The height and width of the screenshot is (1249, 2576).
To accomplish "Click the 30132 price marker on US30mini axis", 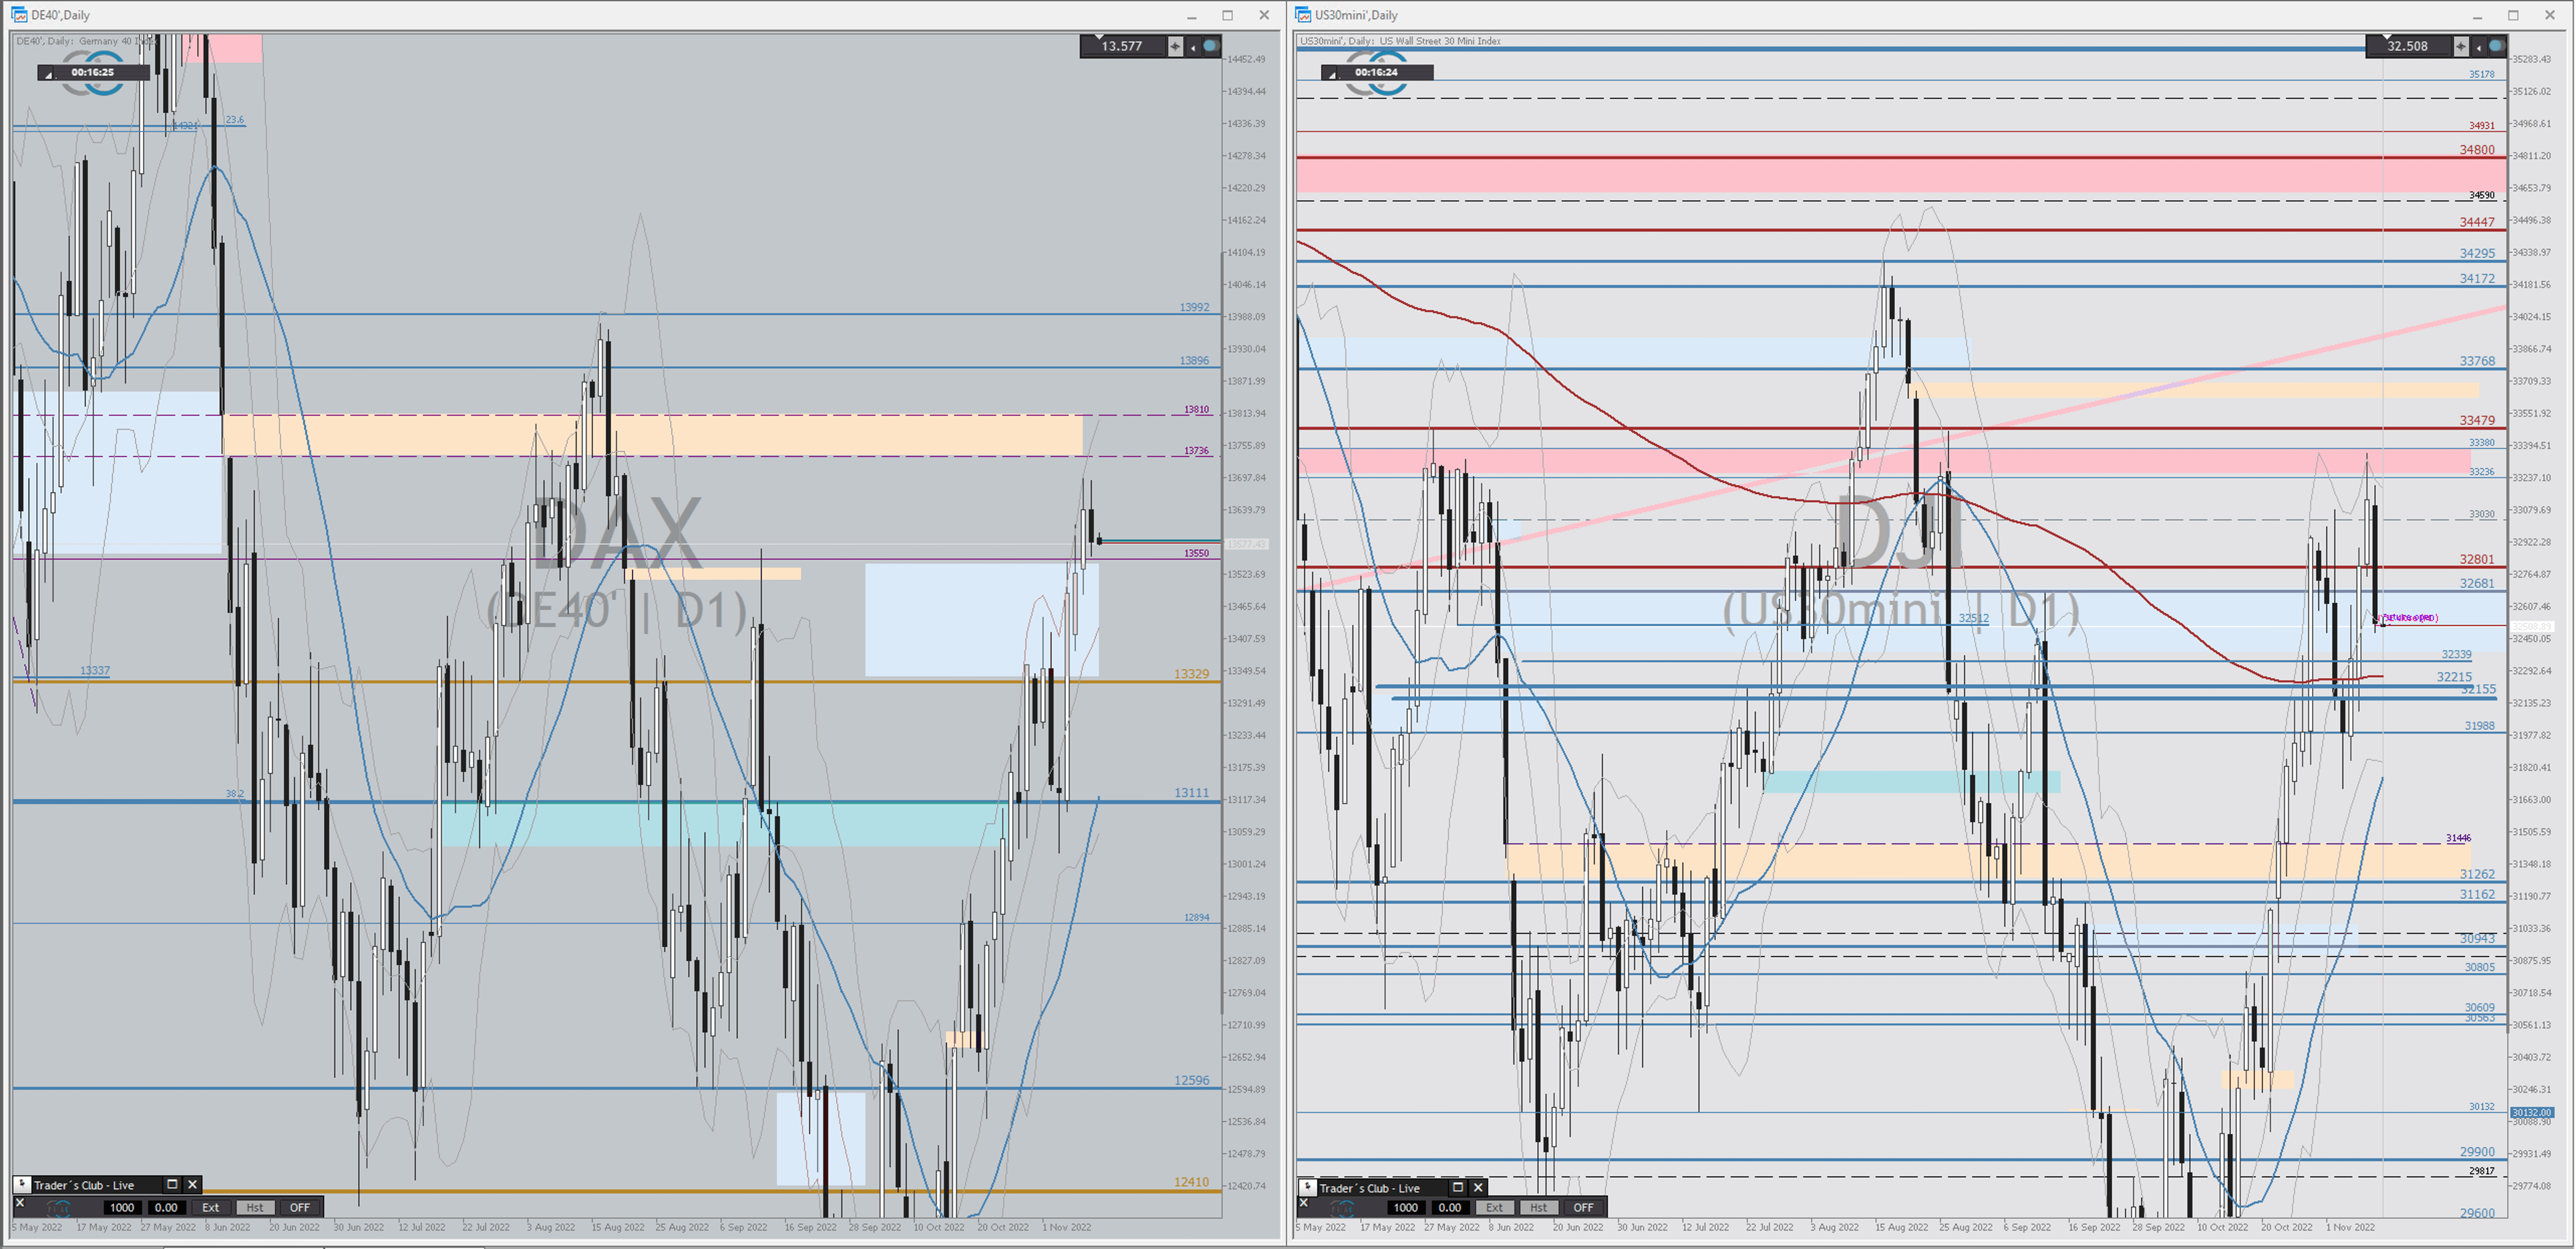I will click(2532, 1112).
